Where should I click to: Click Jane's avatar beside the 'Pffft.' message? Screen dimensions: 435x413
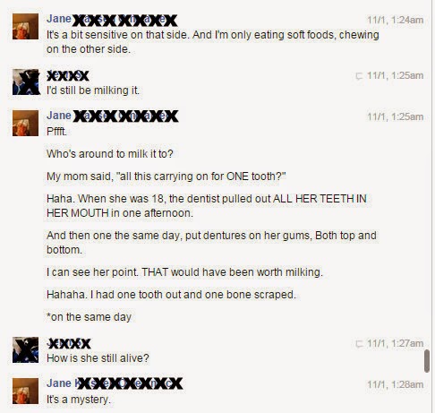point(25,123)
